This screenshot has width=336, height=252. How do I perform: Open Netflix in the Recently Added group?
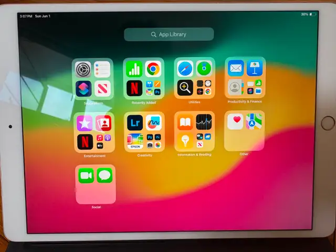[x=134, y=88]
